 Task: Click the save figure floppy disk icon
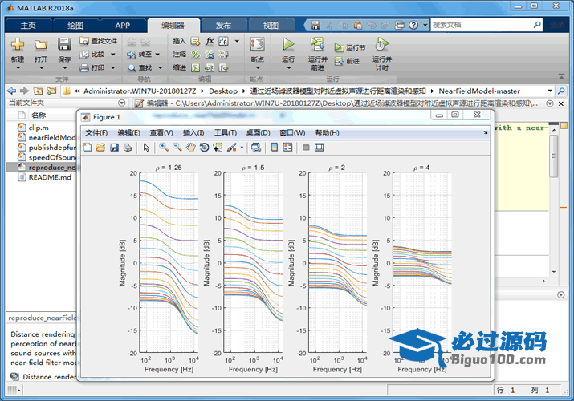(114, 148)
